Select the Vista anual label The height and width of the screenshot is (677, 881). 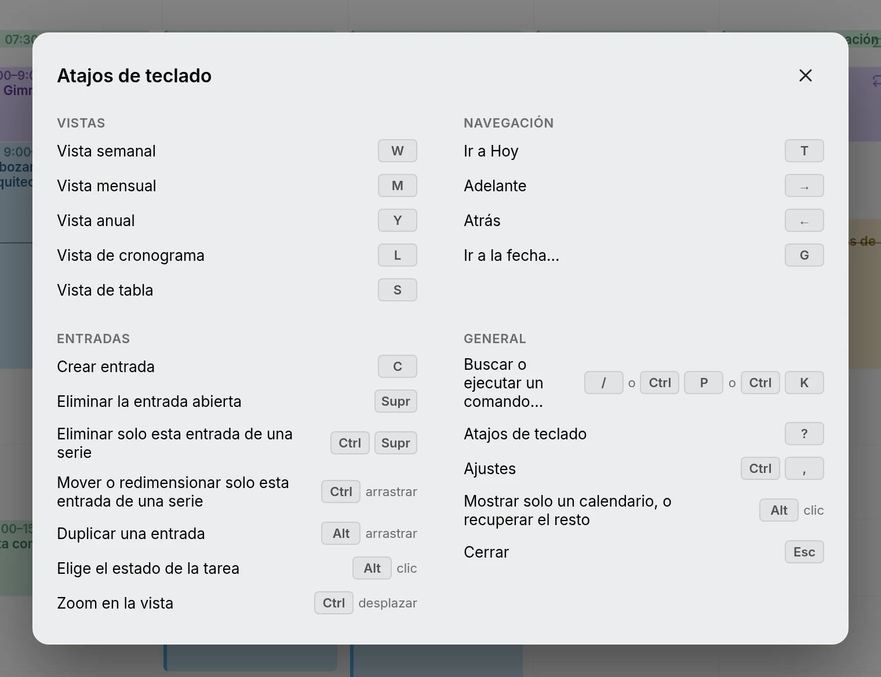[96, 221]
